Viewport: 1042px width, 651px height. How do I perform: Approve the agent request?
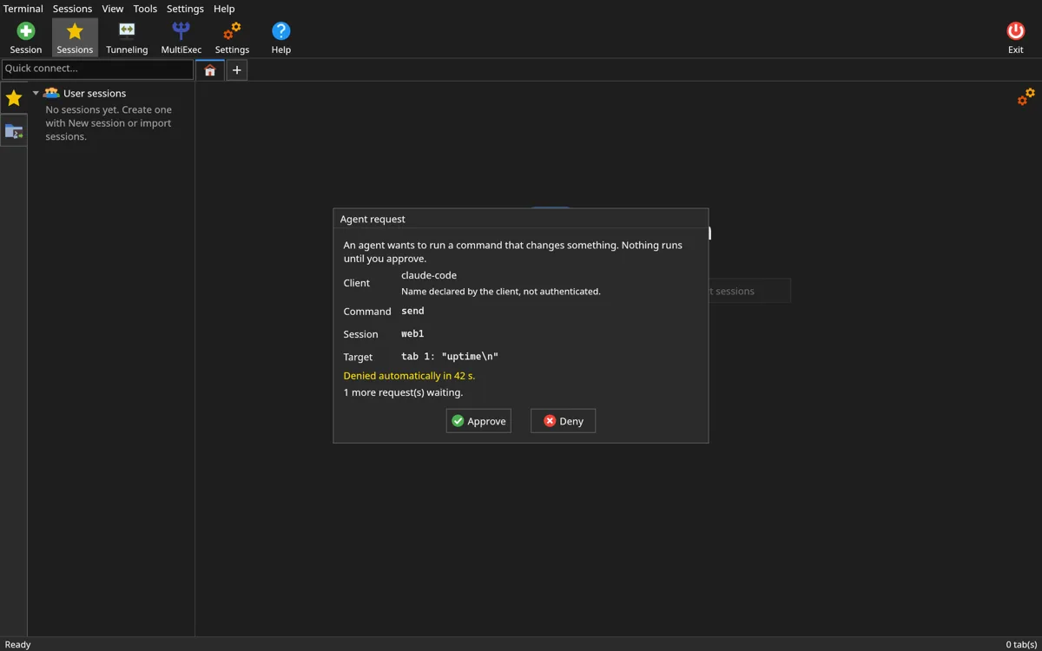[x=478, y=421]
